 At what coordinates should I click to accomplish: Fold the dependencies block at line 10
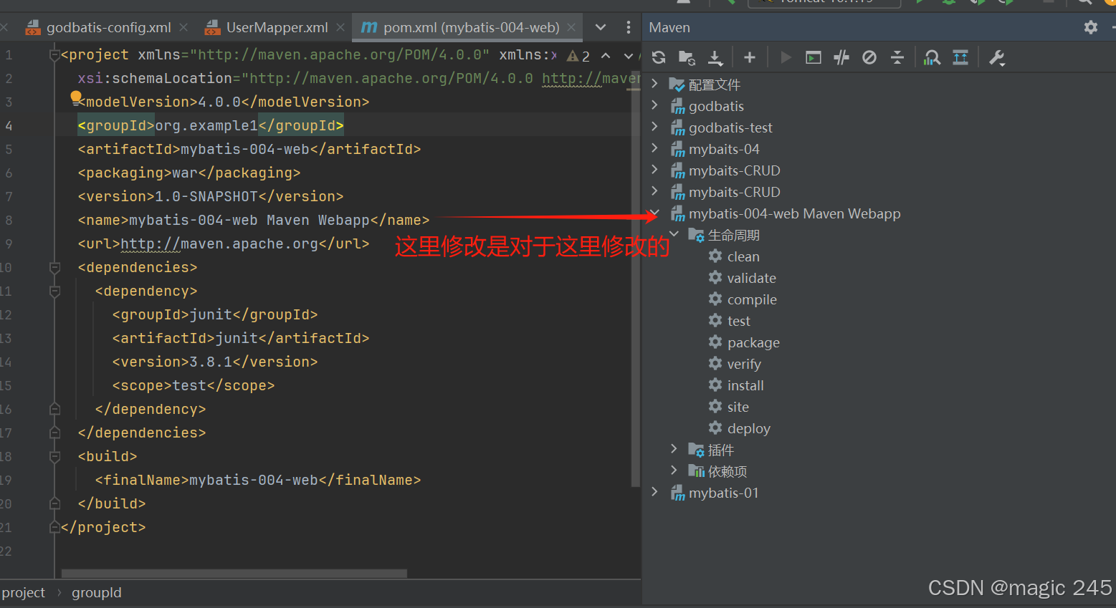54,267
